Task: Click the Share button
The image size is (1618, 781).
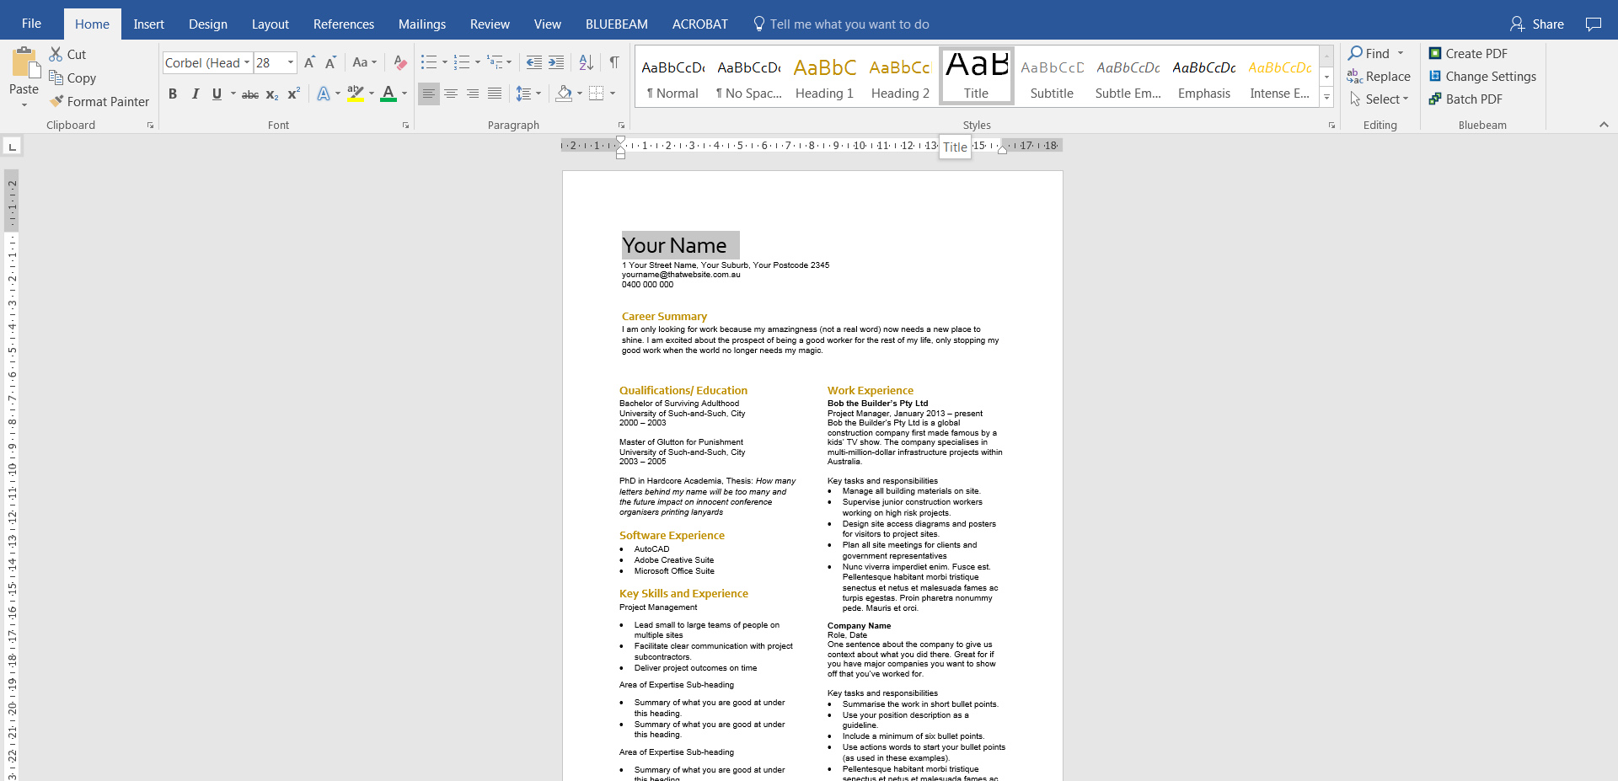Action: pyautogui.click(x=1537, y=24)
